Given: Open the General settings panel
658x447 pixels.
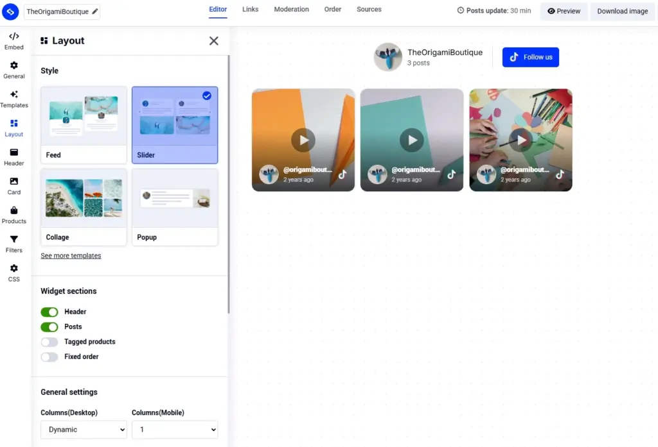Looking at the screenshot, I should [x=13, y=71].
